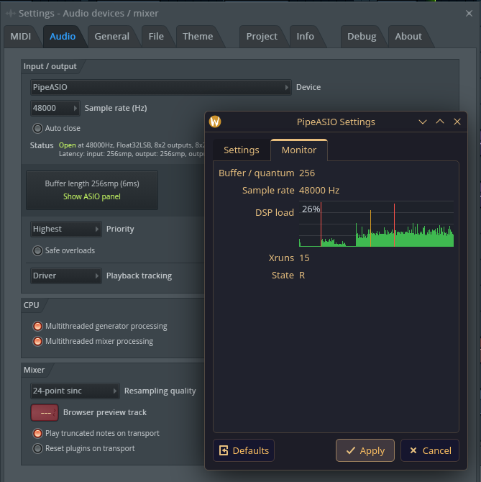
Task: Click the 48000 Hz sample rate value
Action: (319, 191)
